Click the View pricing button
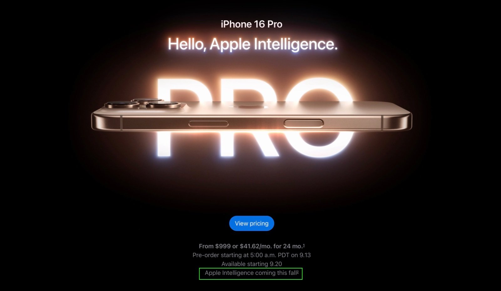The image size is (501, 291). (x=251, y=223)
